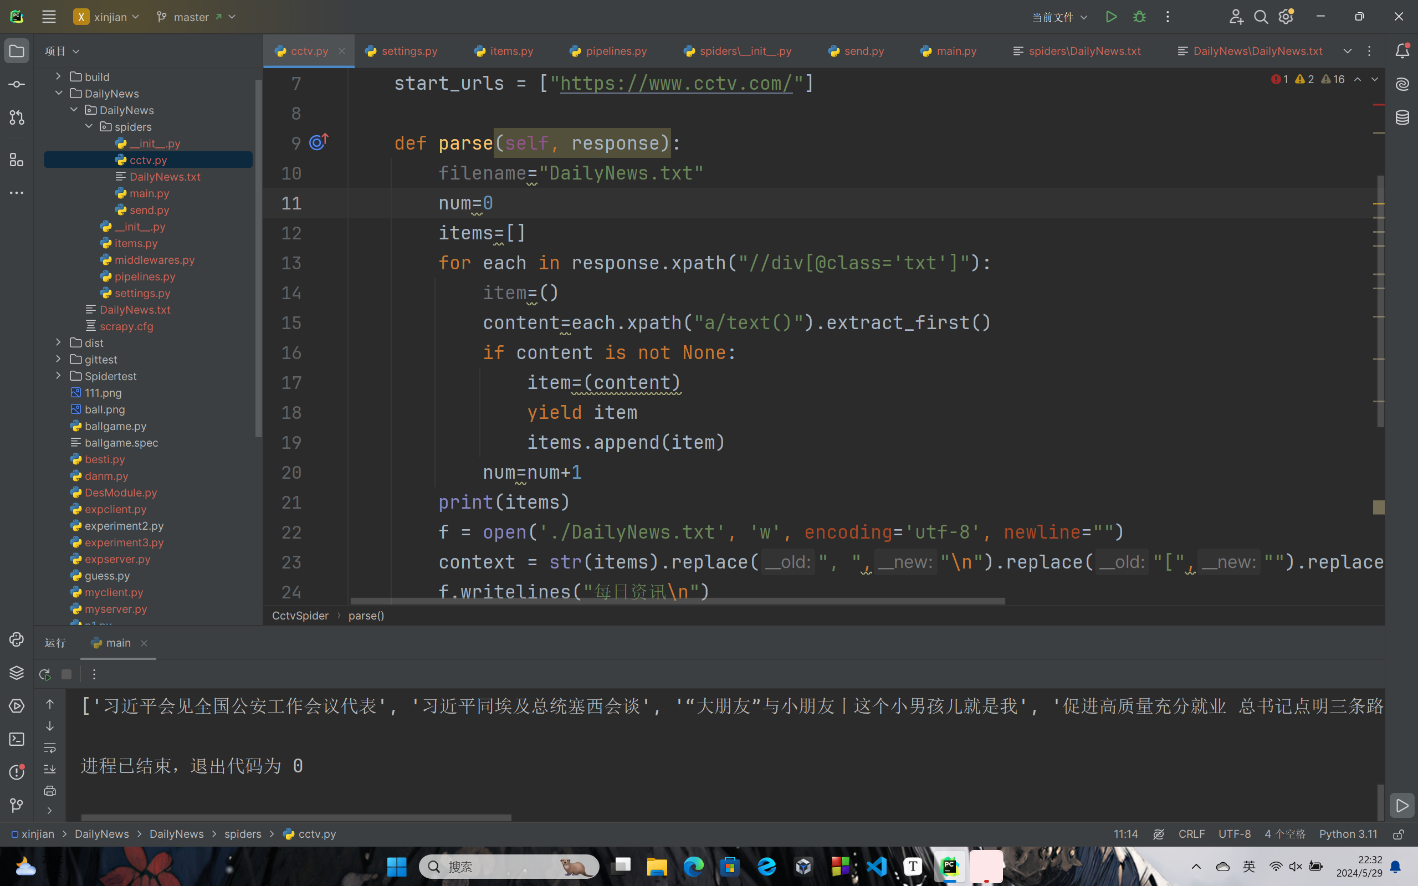Open Services tool window
This screenshot has width=1418, height=886.
click(17, 706)
